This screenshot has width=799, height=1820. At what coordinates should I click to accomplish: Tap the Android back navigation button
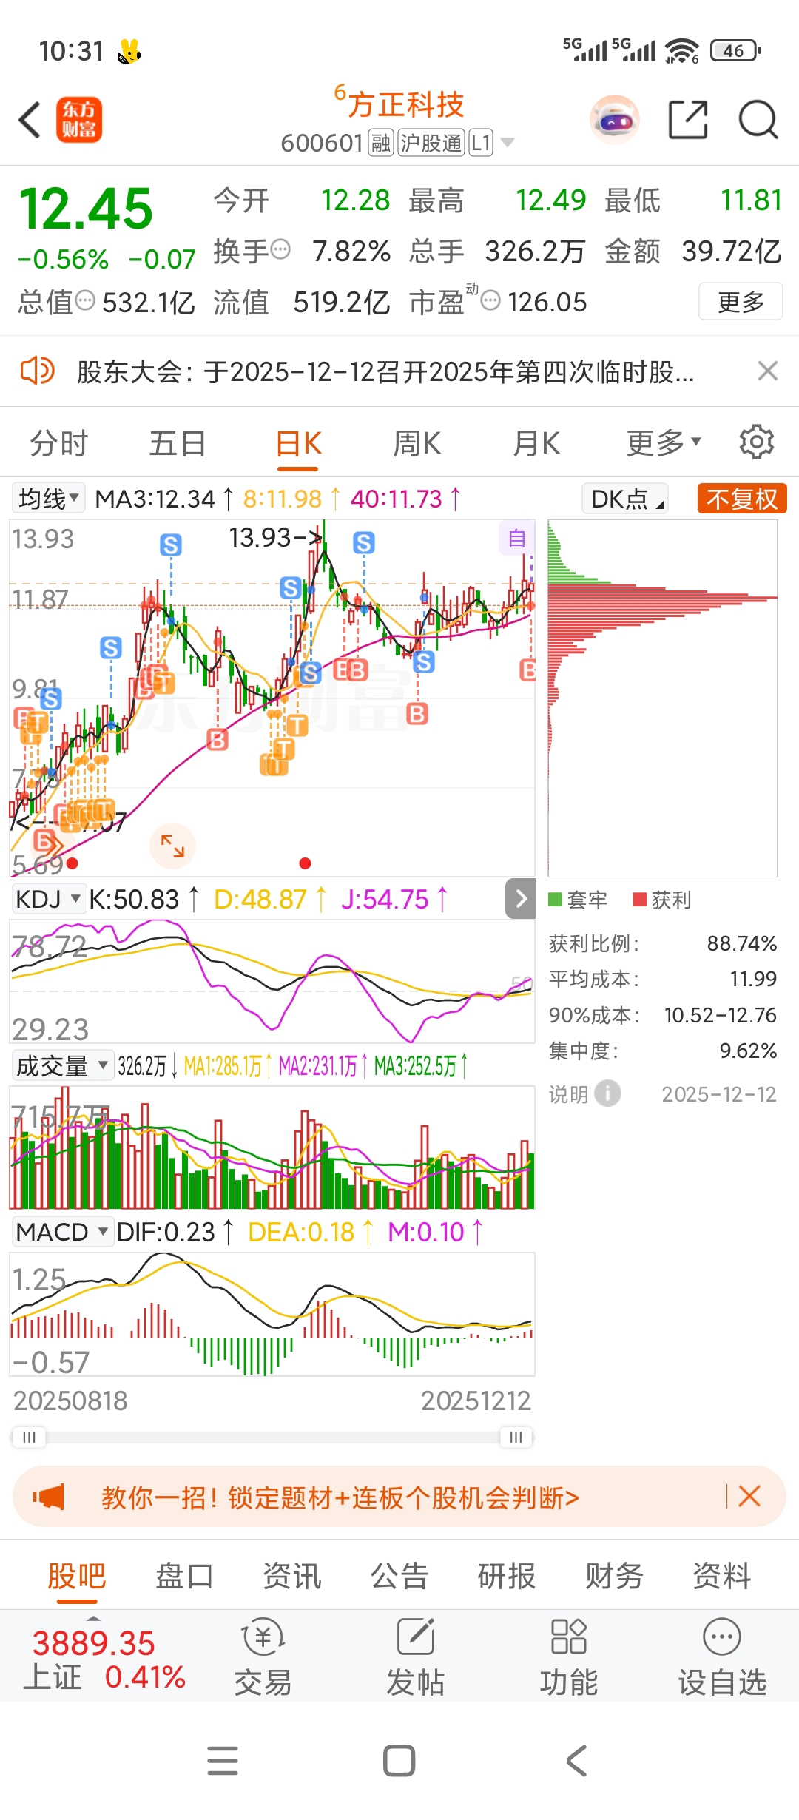(x=576, y=1761)
